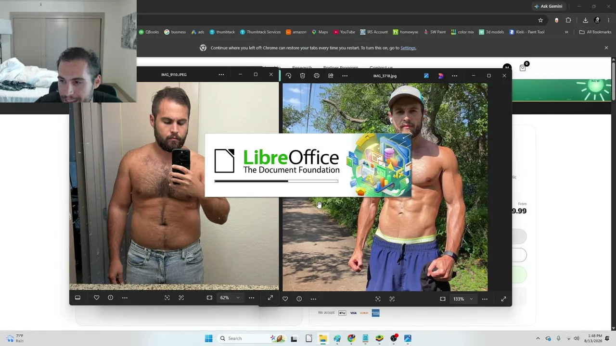The width and height of the screenshot is (616, 346).
Task: Open the amazon bookmark
Action: tap(296, 32)
